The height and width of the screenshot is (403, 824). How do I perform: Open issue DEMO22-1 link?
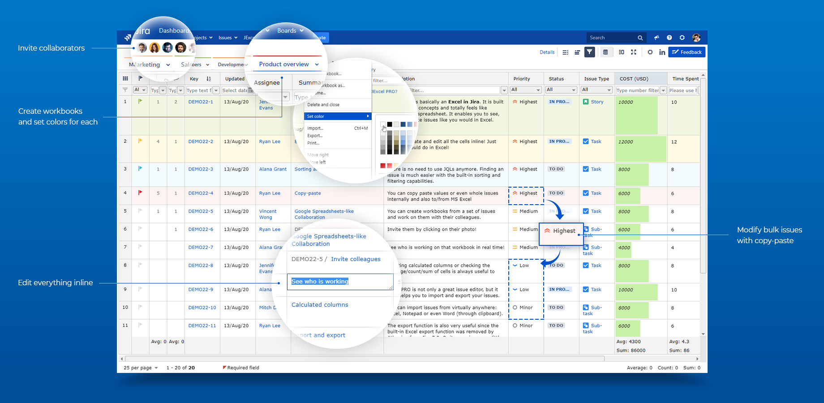click(x=201, y=102)
